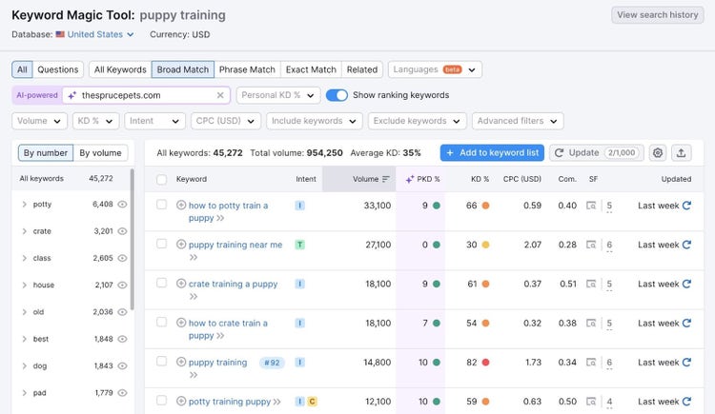The image size is (715, 414).
Task: Check the select-all keywords header checkbox
Action: point(161,180)
